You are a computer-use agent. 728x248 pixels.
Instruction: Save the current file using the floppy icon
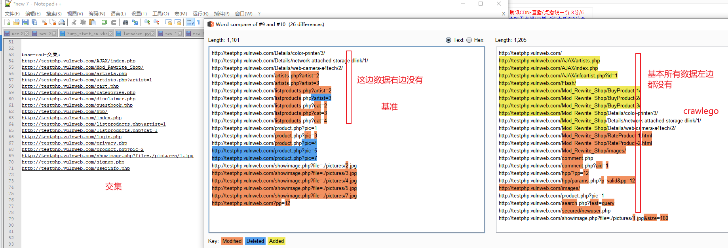(25, 22)
